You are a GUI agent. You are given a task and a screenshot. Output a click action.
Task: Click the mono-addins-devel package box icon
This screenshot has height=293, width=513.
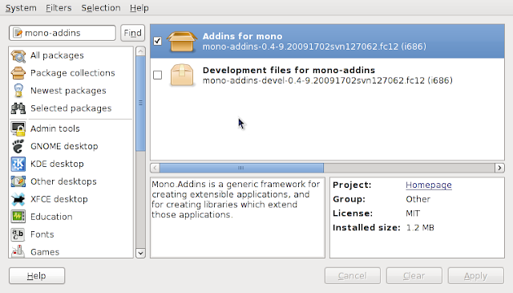coord(182,75)
